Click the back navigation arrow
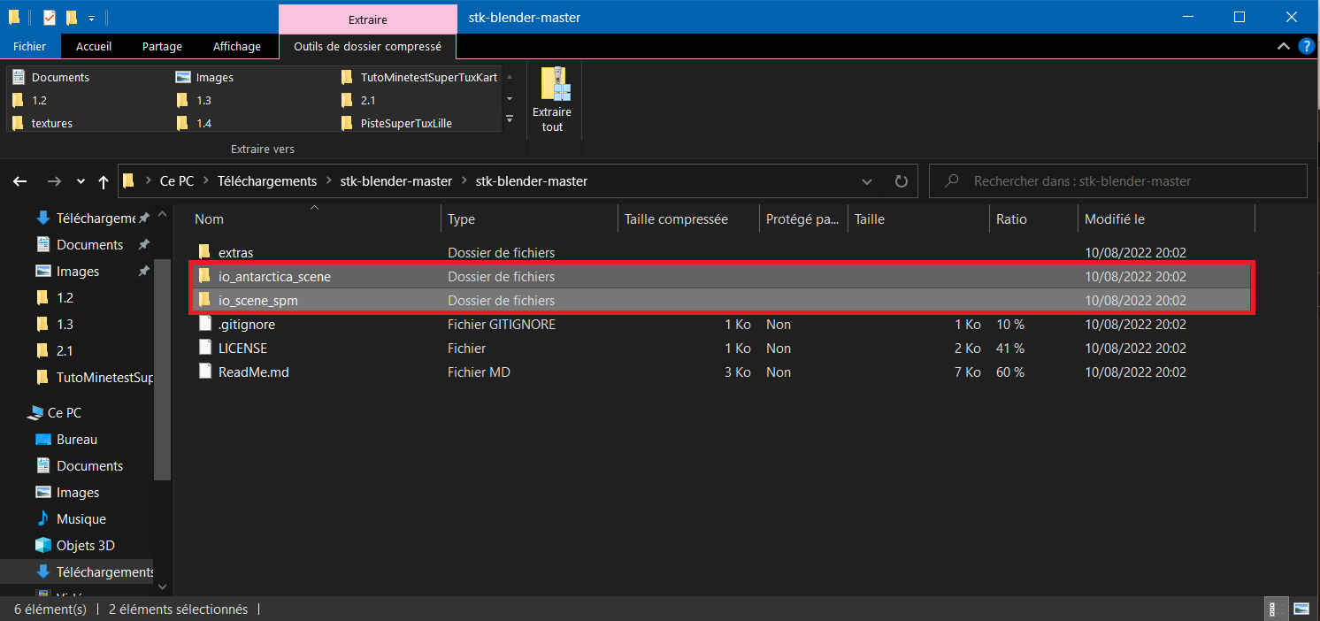Screen dimensions: 1320x621 pyautogui.click(x=21, y=181)
